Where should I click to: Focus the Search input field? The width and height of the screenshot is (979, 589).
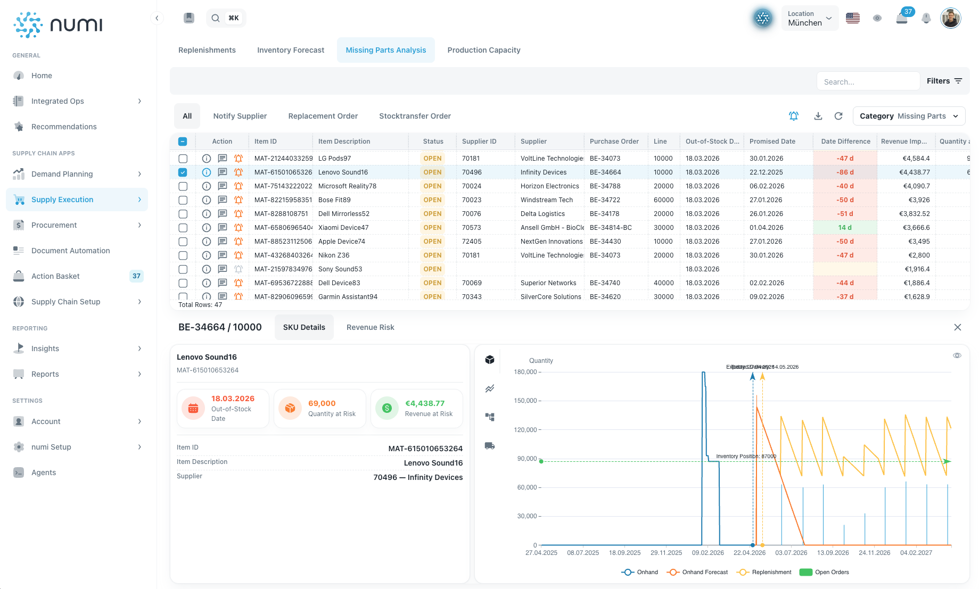[x=868, y=81]
